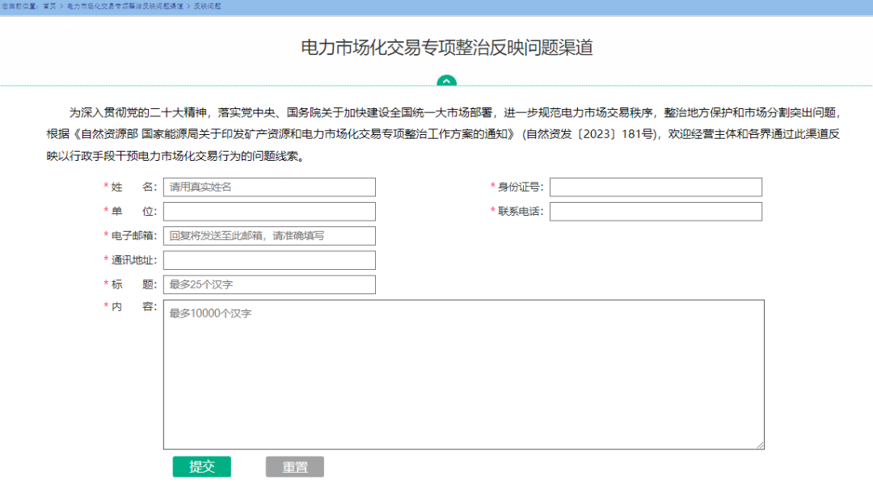
Task: Focus the 电子邮箱 email input
Action: tap(269, 236)
